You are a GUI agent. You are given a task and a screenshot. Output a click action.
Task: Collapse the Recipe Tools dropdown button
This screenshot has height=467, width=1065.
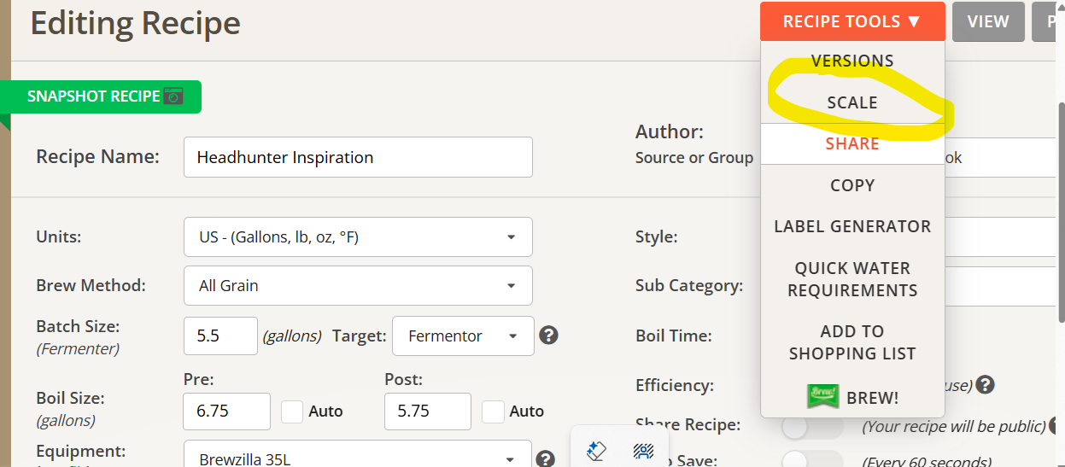(851, 22)
